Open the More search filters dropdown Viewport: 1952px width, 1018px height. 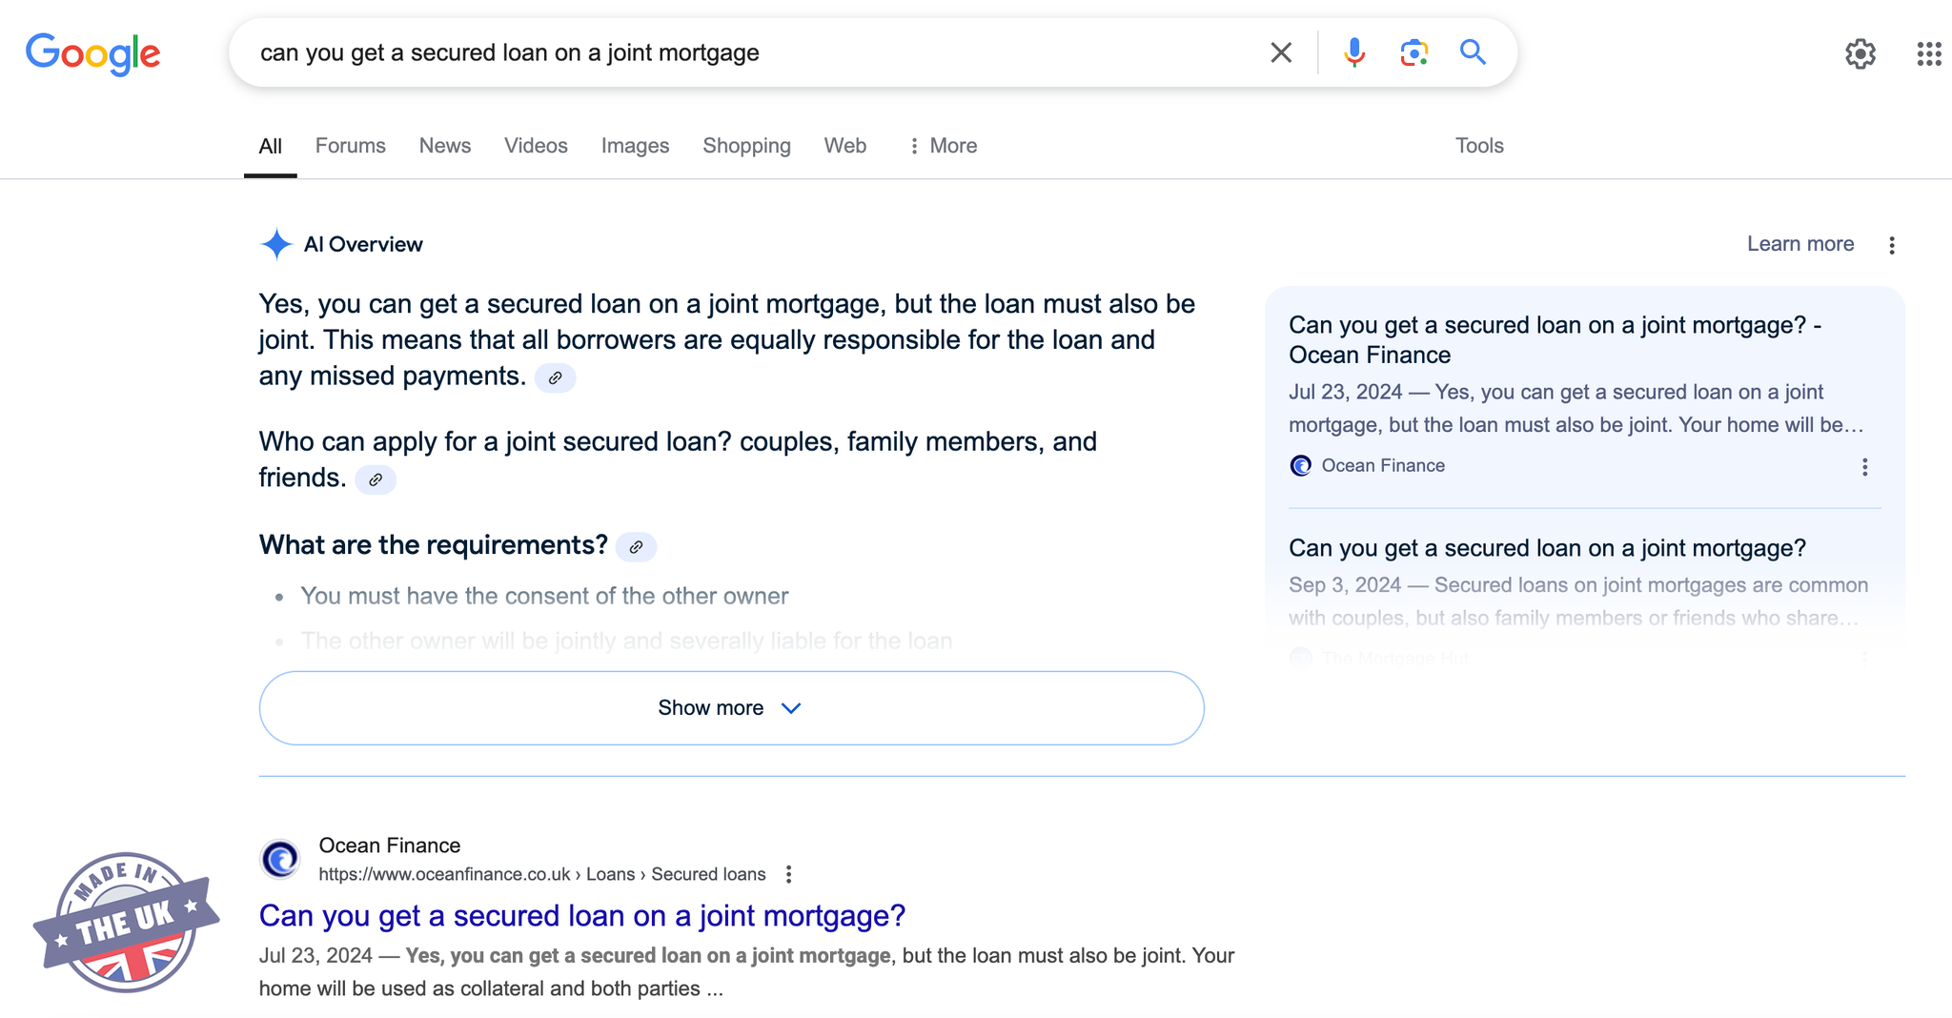pos(942,146)
